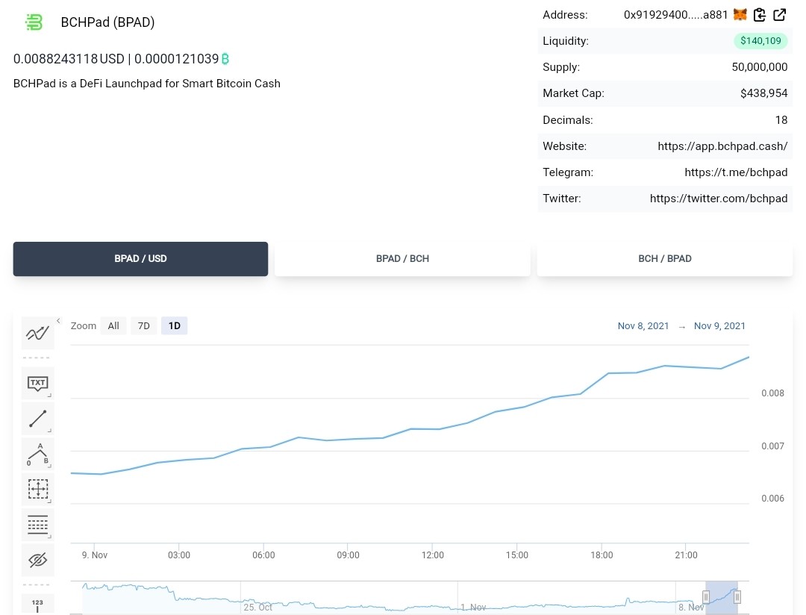Screen dimensions: 806x615
Task: Open chart indicators tool icon
Action: [37, 333]
